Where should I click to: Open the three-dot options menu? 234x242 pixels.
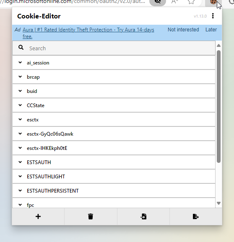pos(213,16)
